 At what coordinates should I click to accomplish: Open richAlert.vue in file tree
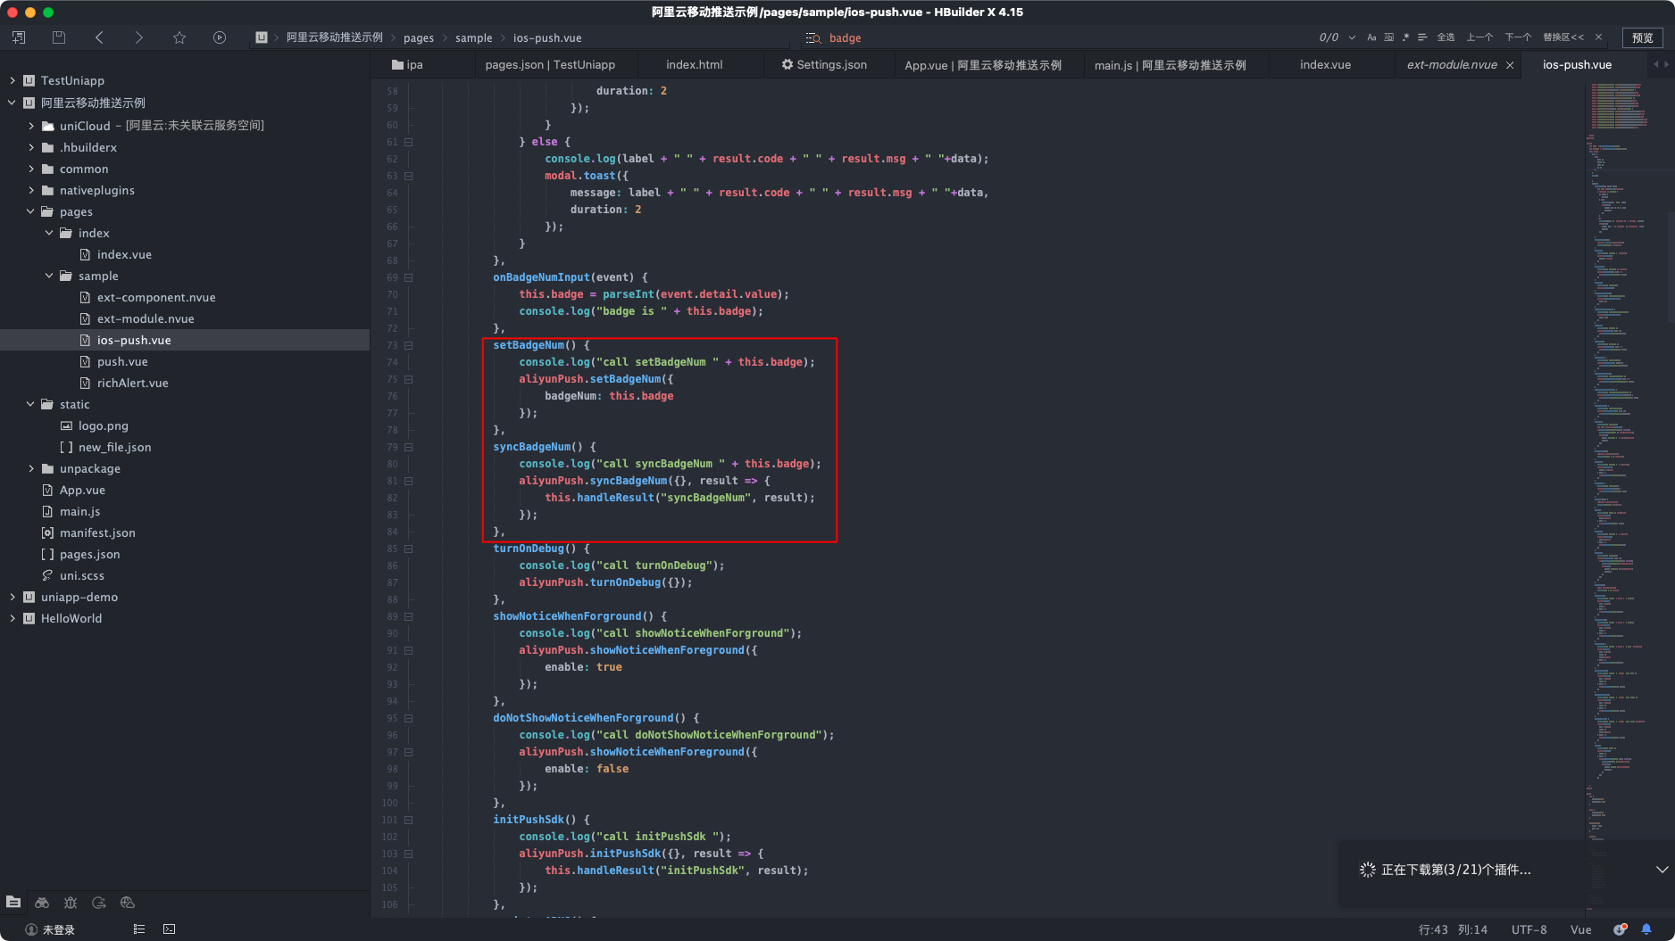(132, 383)
